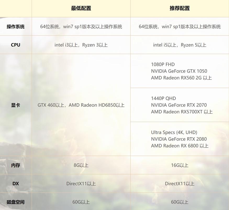Click the recommended CPU cell showing intel i5以上
Viewport: 229px width, 210px height.
[180, 45]
